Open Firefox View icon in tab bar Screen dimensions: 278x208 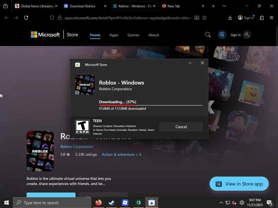5,6
